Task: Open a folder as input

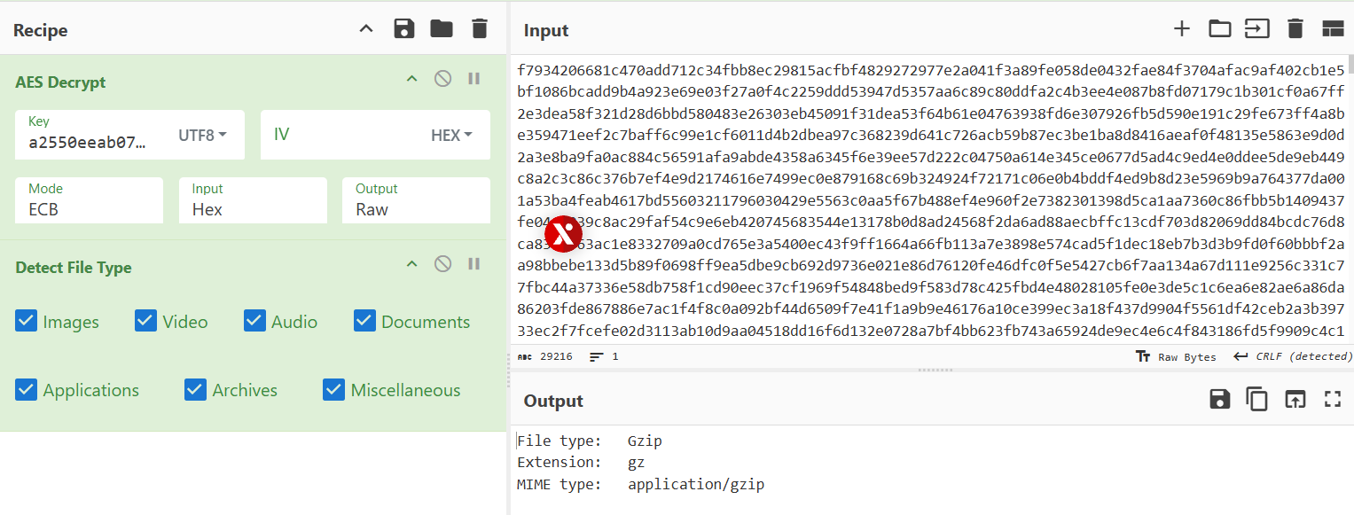Action: 1220,29
